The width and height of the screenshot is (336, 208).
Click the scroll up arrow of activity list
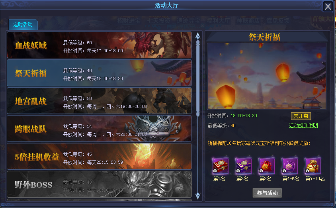tap(198, 36)
